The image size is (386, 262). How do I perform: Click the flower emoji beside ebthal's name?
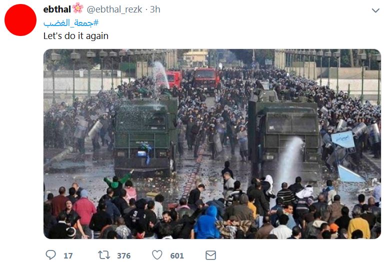[x=78, y=8]
